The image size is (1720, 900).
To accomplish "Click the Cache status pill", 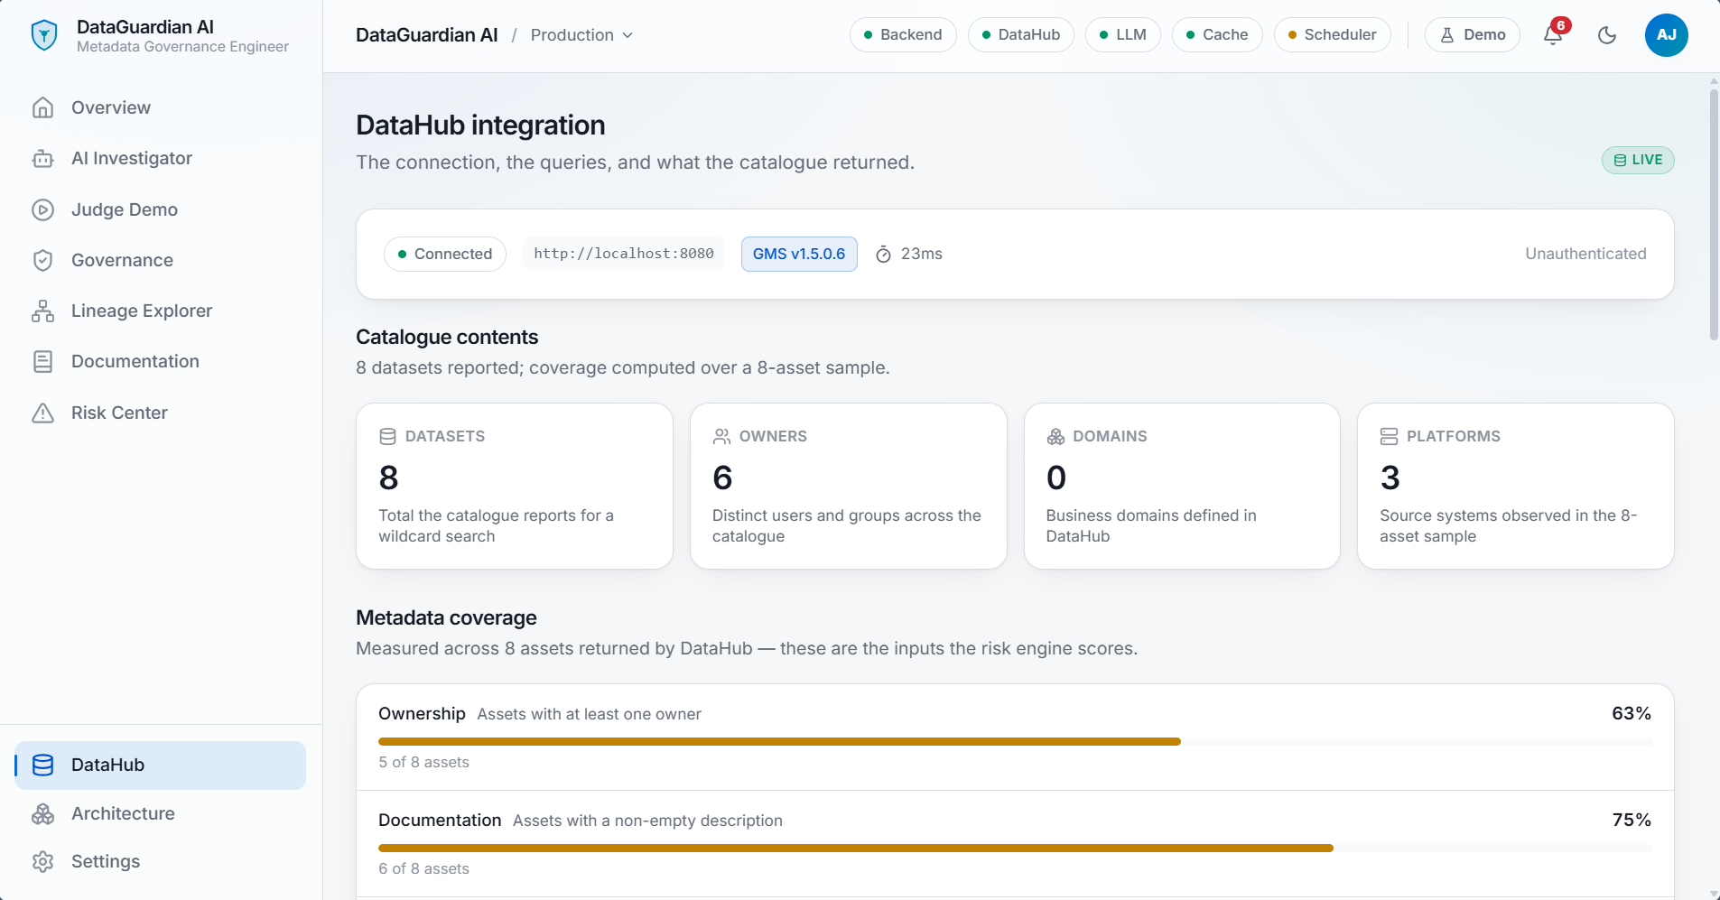I will [x=1216, y=35].
